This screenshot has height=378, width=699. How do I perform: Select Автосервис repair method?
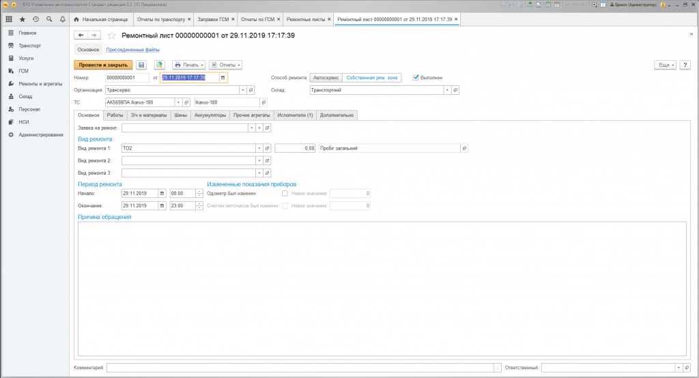tap(326, 78)
